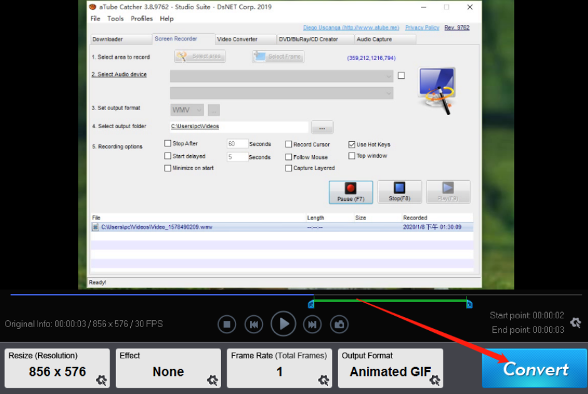
Task: Open the Frame Rate panel
Action: (279, 368)
